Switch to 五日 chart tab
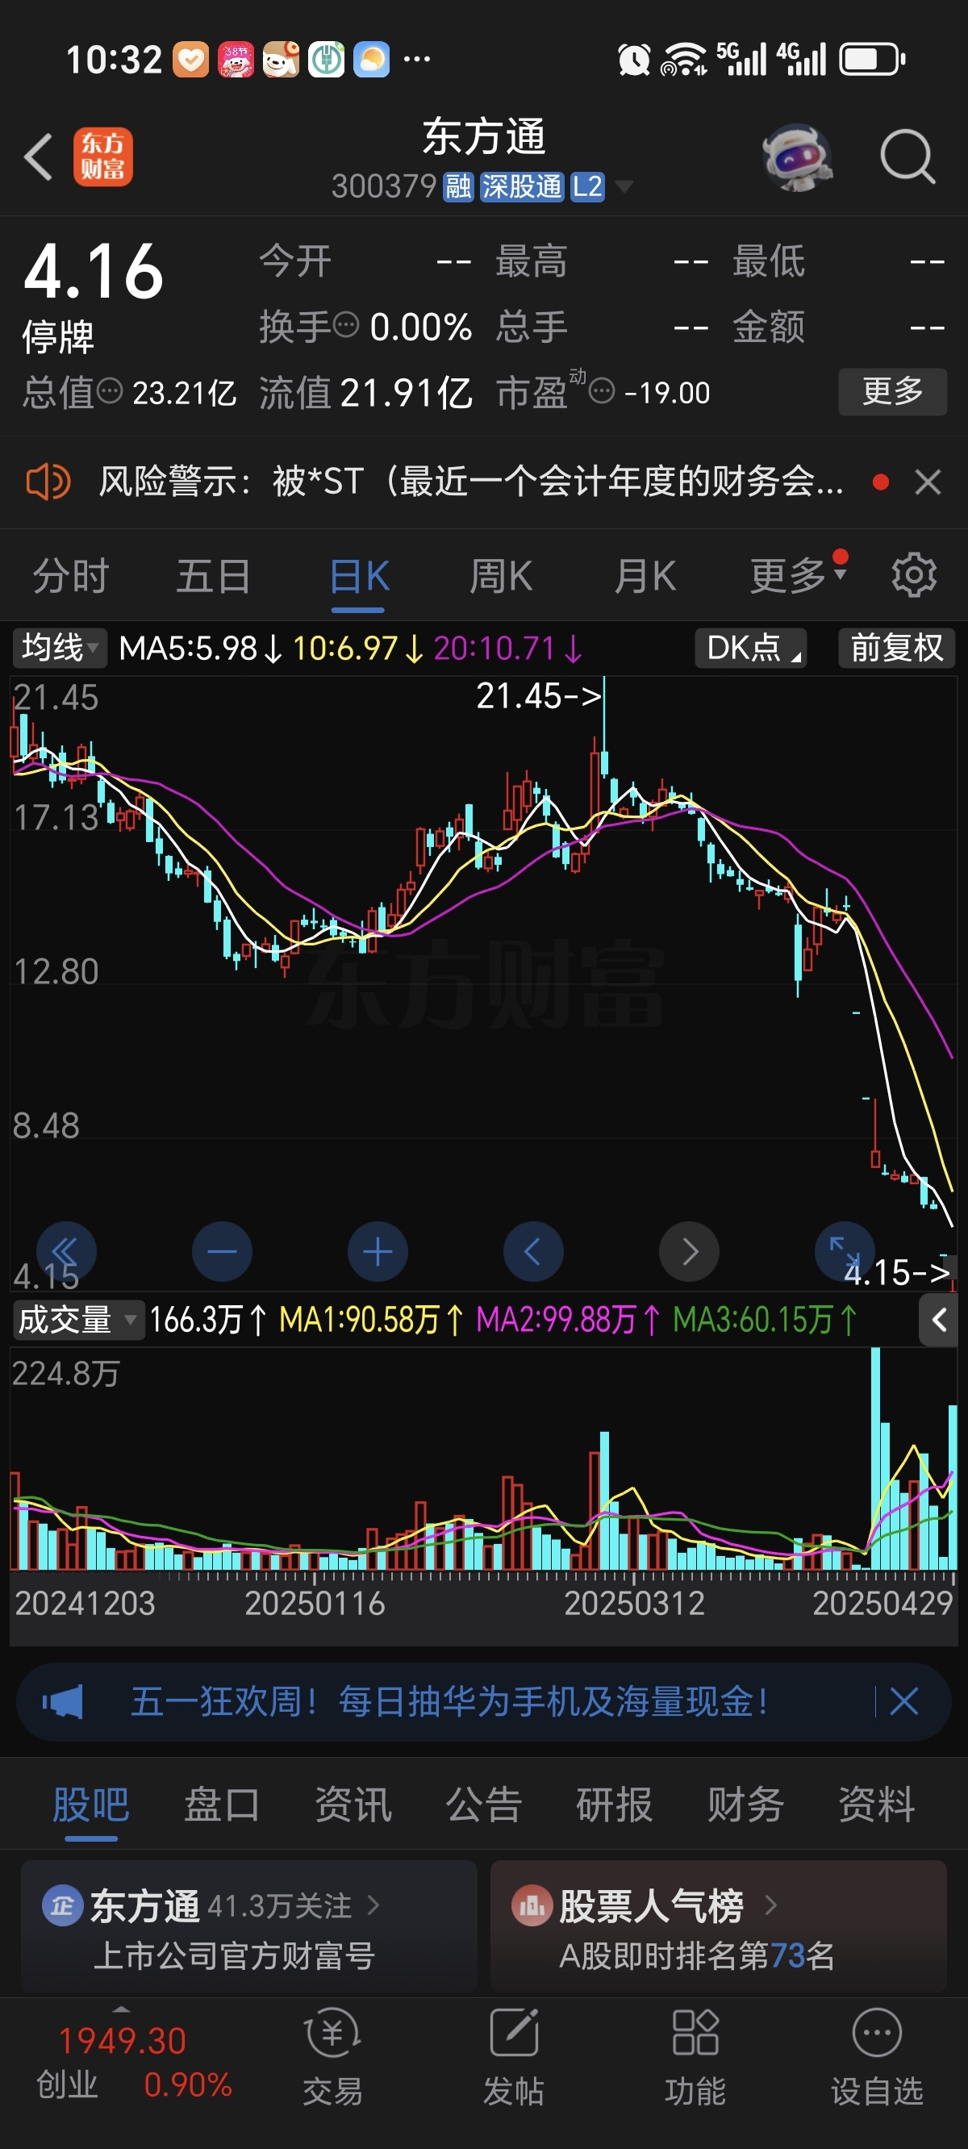The width and height of the screenshot is (968, 2149). [214, 576]
